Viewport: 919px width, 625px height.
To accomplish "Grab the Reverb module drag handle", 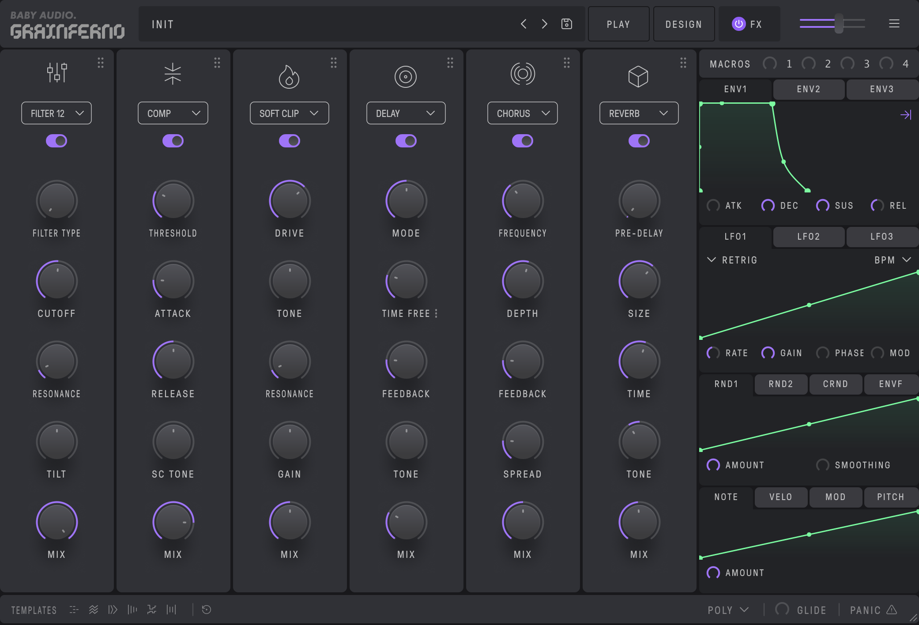I will pos(683,63).
